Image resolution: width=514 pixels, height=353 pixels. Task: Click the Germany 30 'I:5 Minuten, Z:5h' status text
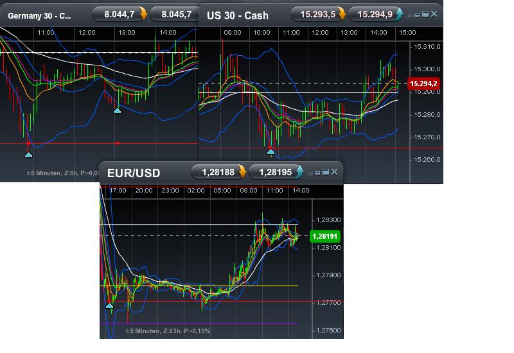pyautogui.click(x=63, y=173)
